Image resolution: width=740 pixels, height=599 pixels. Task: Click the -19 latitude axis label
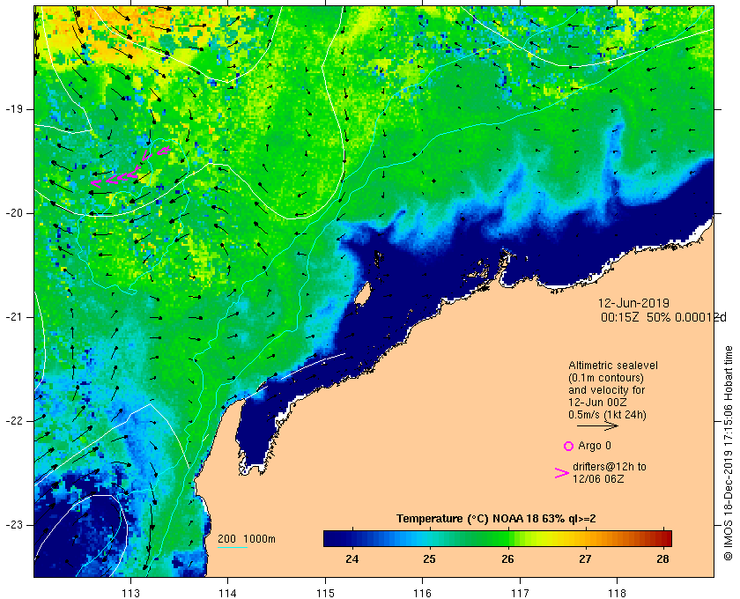coord(14,109)
